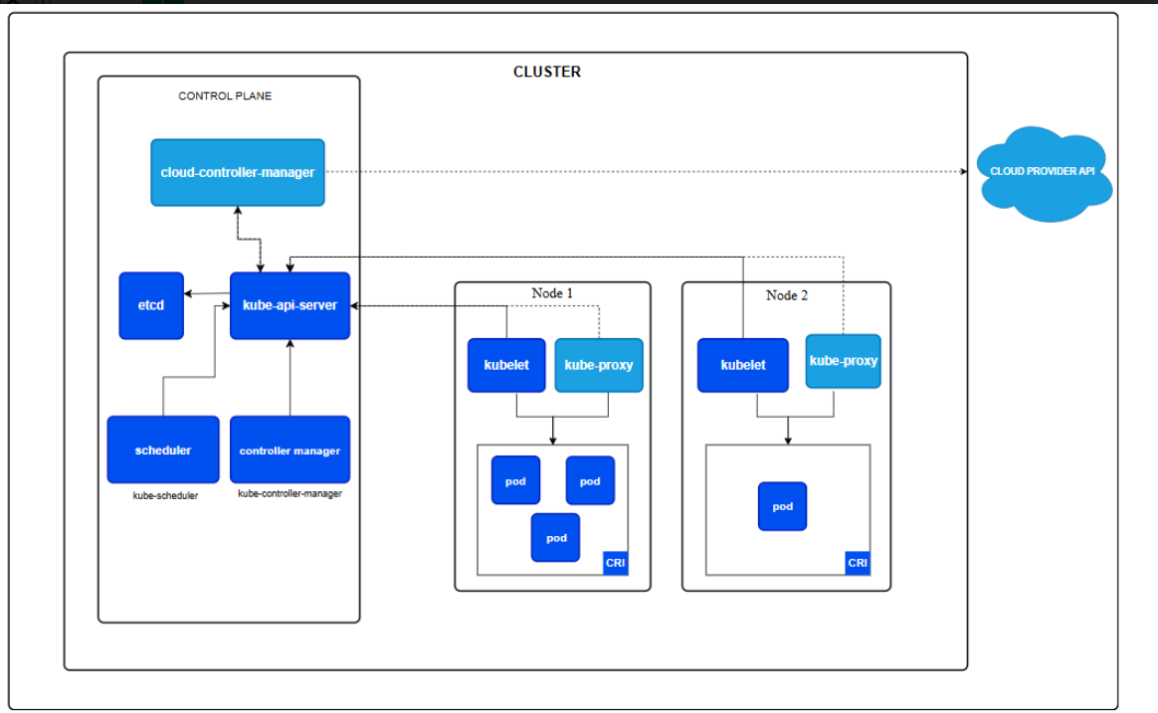Click the Cloud Provider API cloud shape
This screenshot has width=1158, height=713.
point(1044,173)
